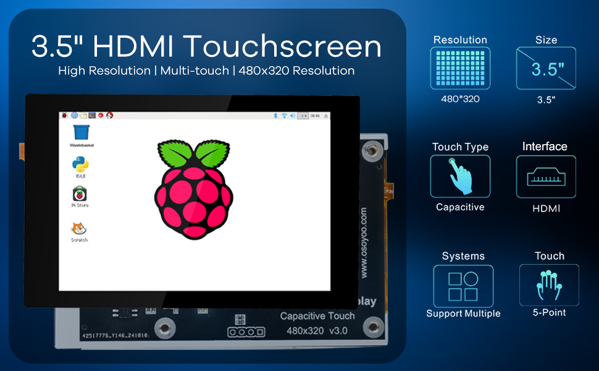Screen dimensions: 599x371
Task: Click '480x320 v3.0' text on board
Action: click(317, 331)
